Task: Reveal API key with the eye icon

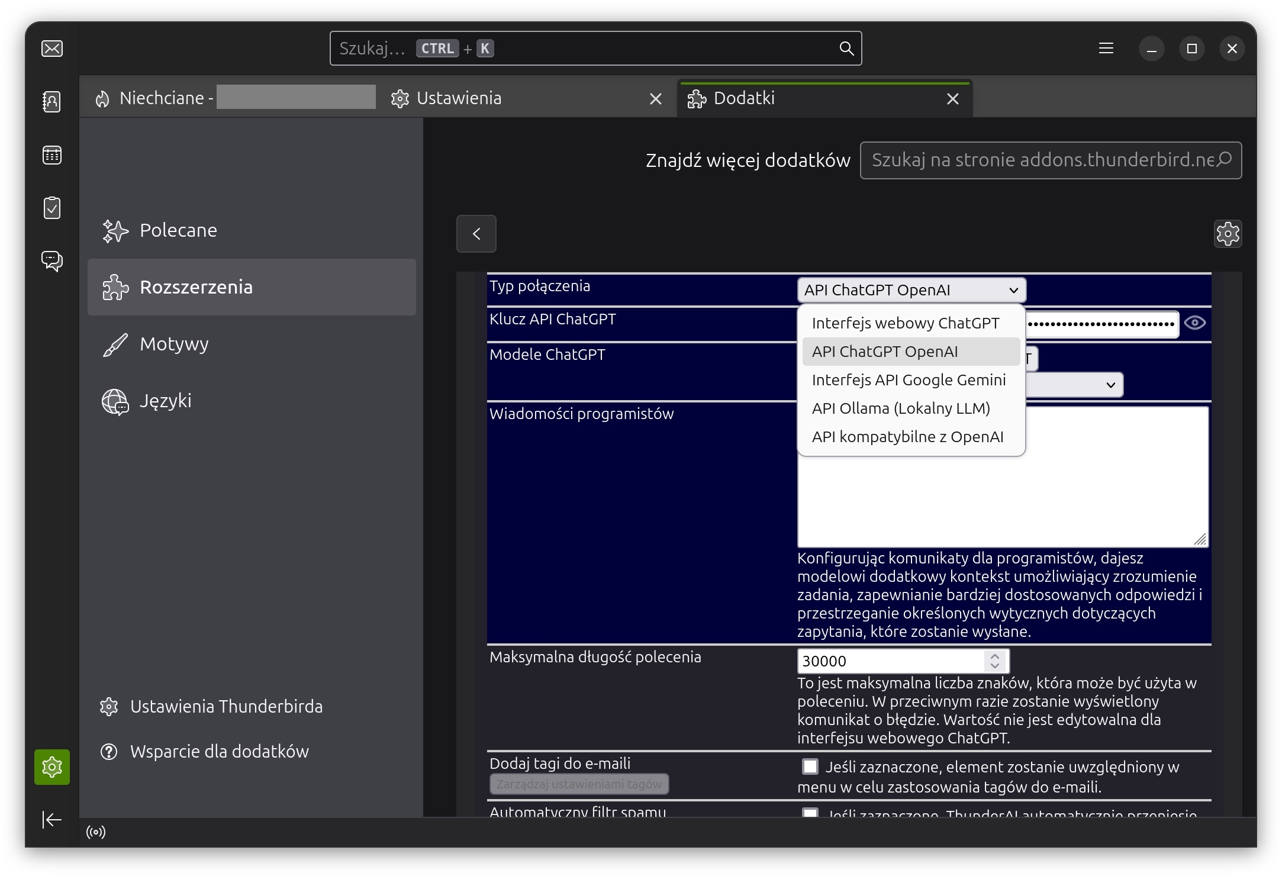Action: tap(1194, 323)
